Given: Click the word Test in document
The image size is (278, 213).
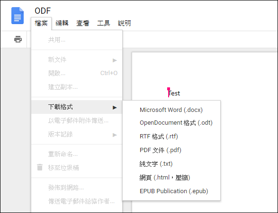Looking at the screenshot, I should tap(174, 93).
